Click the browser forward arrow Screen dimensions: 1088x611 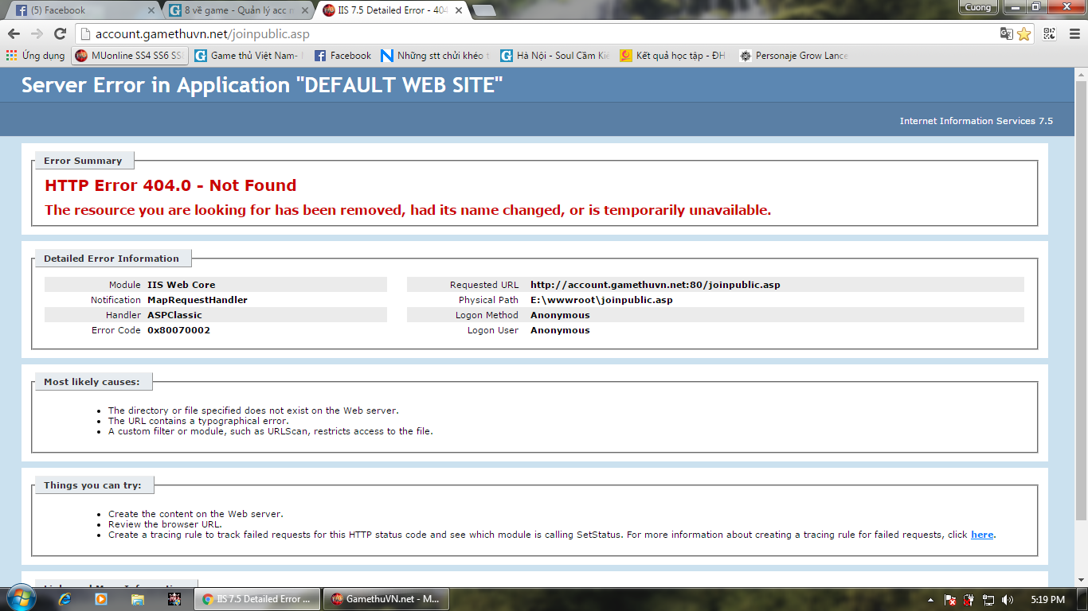pos(37,34)
